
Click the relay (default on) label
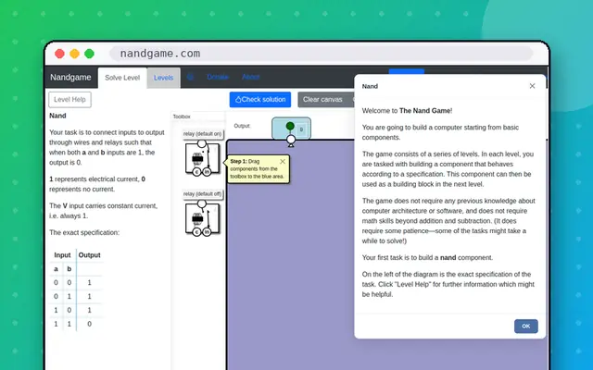pos(202,133)
